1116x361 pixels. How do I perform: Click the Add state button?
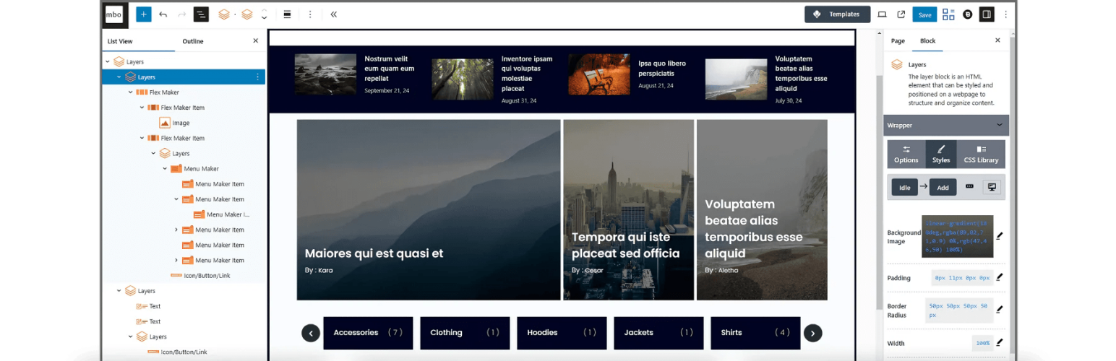(943, 187)
